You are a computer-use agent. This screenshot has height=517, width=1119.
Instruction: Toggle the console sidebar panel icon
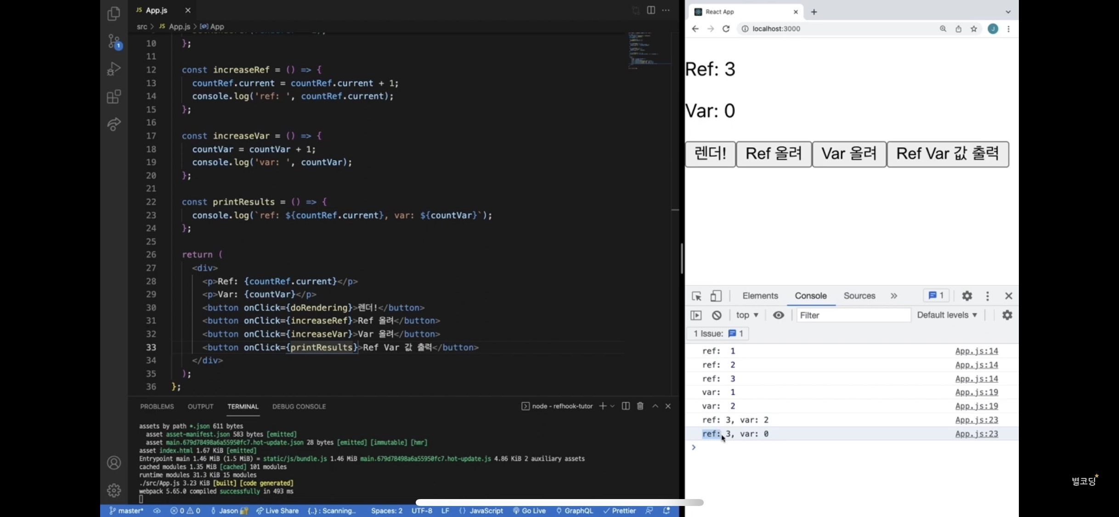pos(696,315)
